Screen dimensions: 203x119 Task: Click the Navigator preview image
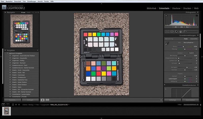pyautogui.click(x=22, y=31)
